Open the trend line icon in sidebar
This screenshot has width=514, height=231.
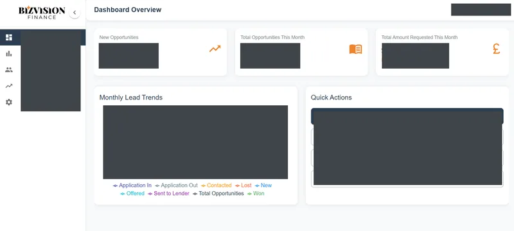click(x=9, y=86)
